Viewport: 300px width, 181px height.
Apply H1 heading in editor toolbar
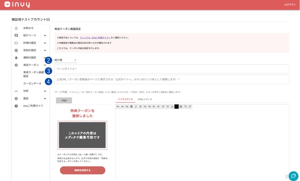pos(118,106)
